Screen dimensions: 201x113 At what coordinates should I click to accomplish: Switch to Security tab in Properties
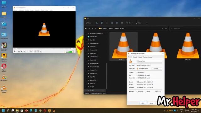[x=135, y=57]
